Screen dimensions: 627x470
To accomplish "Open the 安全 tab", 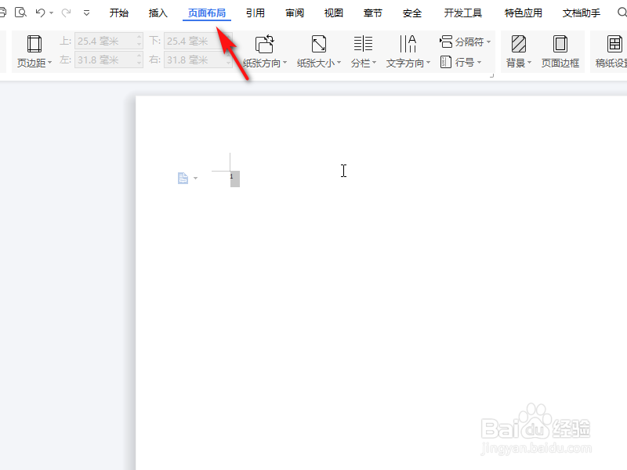I will [x=412, y=13].
